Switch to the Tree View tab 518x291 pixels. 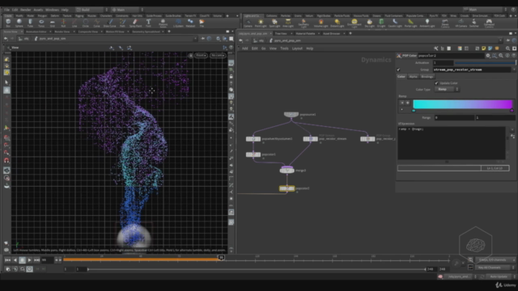[x=281, y=33]
